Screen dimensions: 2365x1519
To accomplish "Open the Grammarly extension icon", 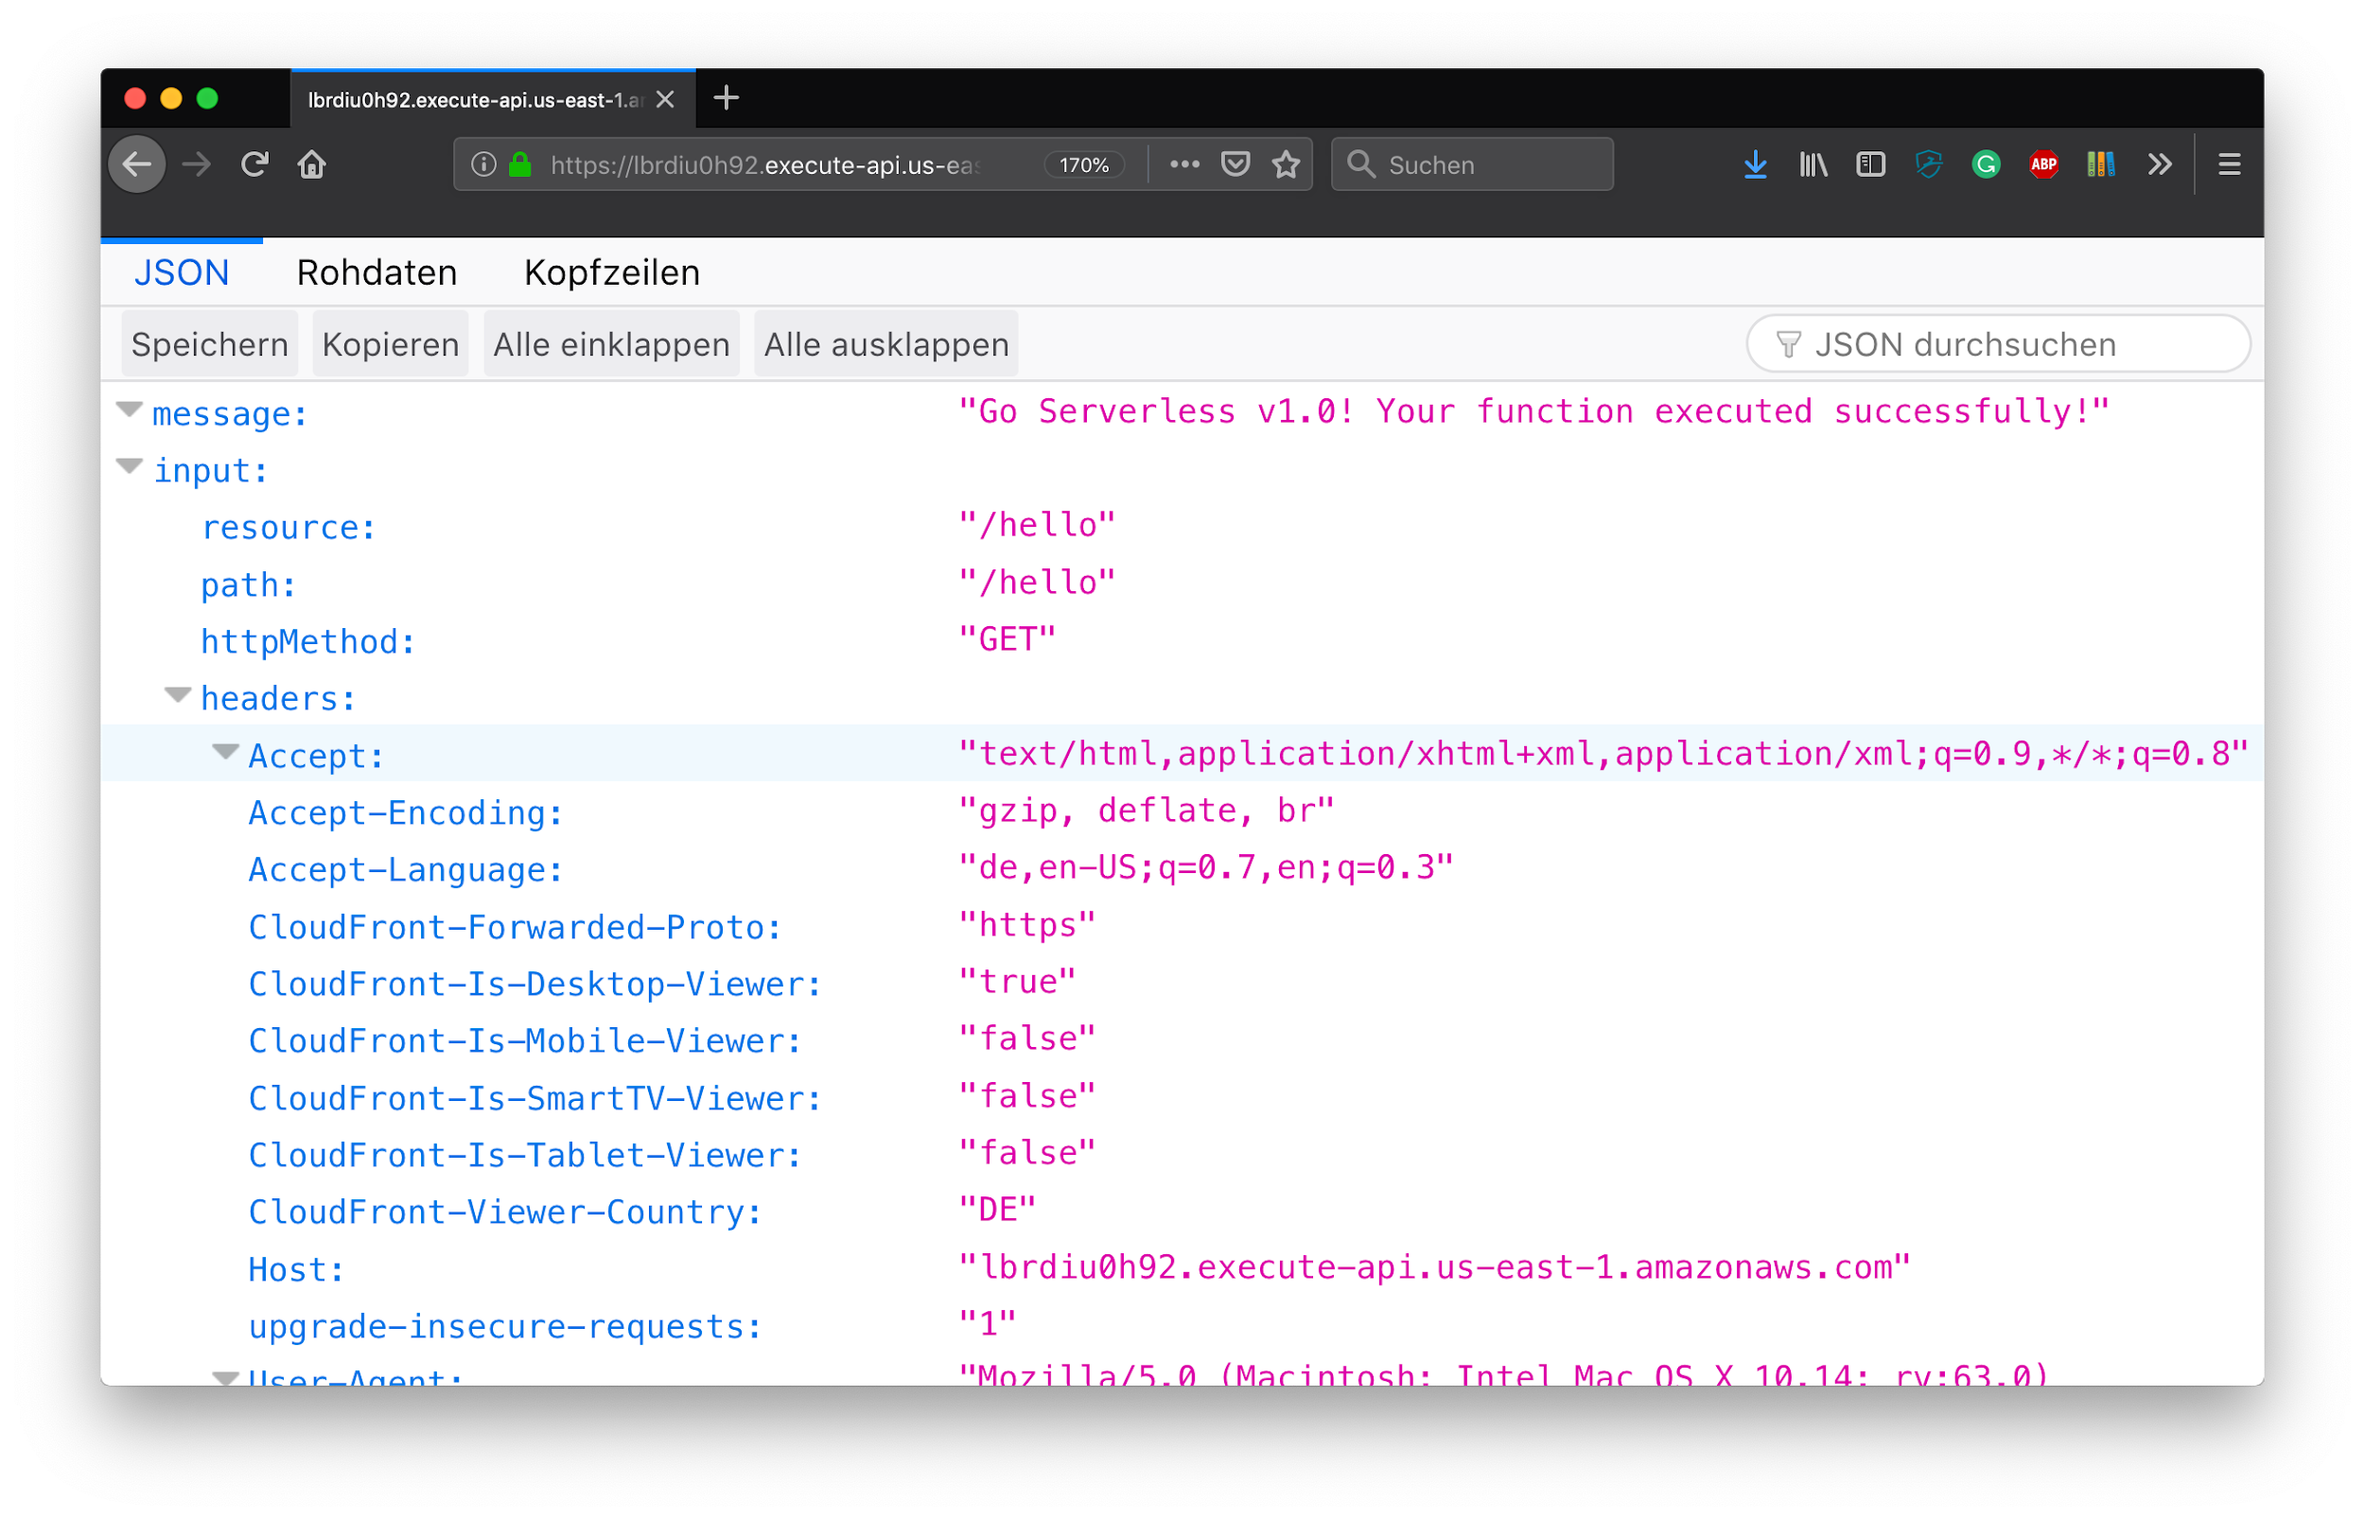I will [x=1986, y=165].
